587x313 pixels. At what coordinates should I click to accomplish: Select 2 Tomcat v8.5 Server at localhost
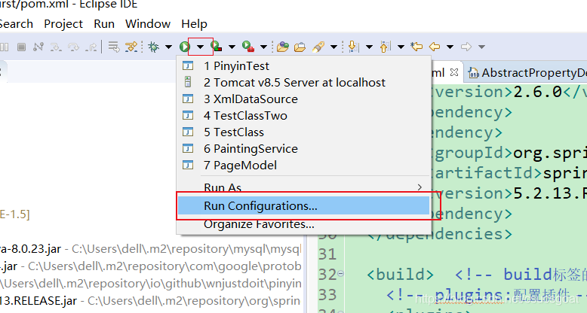coord(303,82)
